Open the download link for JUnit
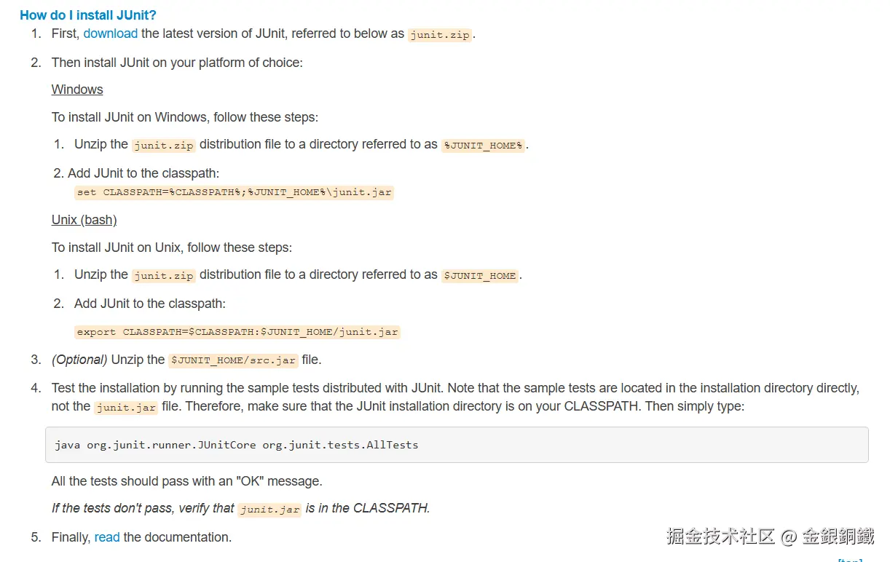This screenshot has height=562, width=890. 110,33
